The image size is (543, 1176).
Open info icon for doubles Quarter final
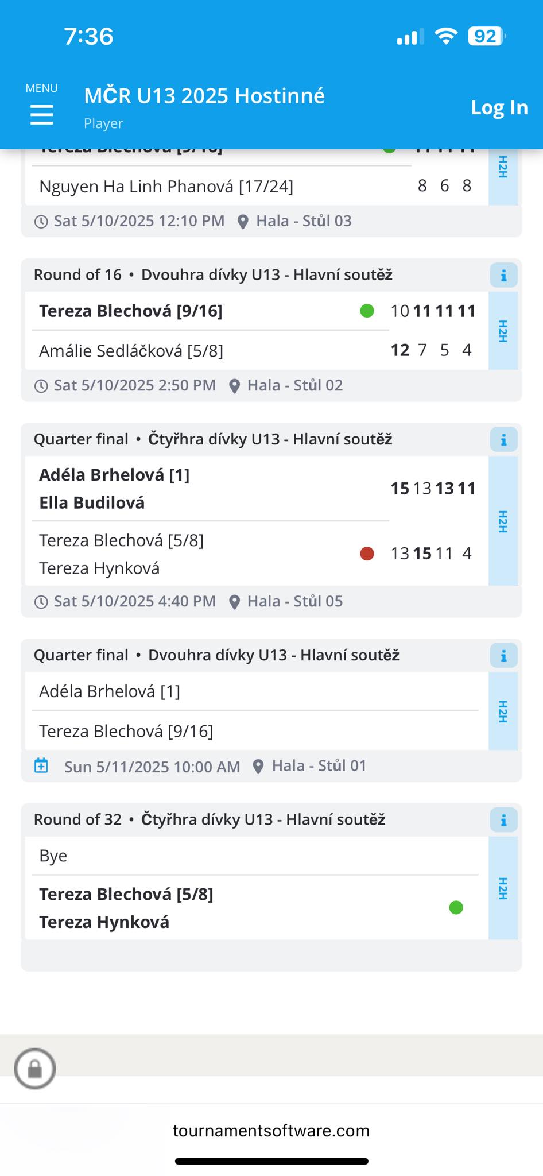503,440
